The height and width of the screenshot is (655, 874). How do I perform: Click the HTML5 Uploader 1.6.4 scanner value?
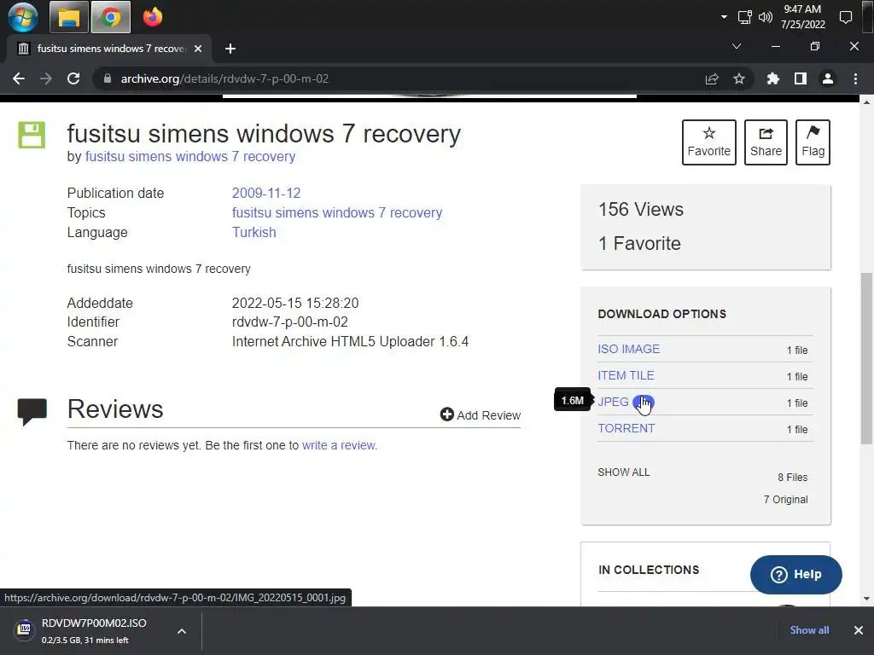pyautogui.click(x=350, y=341)
